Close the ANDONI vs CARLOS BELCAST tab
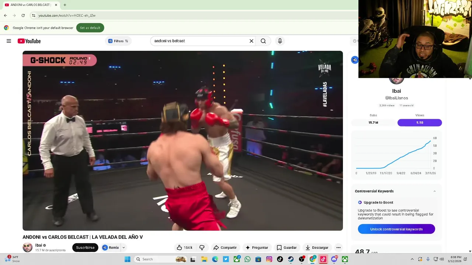 [x=56, y=5]
